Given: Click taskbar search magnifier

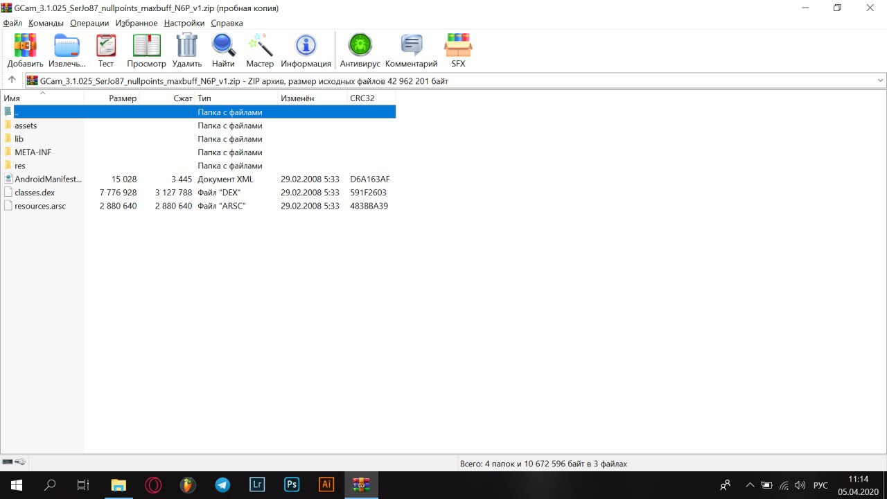Looking at the screenshot, I should coord(50,485).
